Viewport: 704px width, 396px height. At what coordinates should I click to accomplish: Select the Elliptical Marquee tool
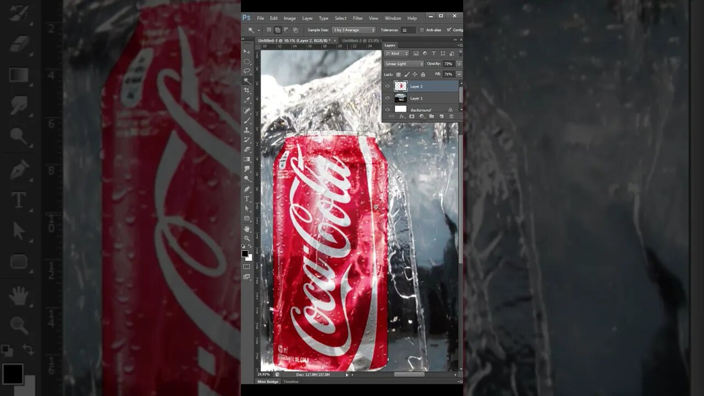click(247, 61)
